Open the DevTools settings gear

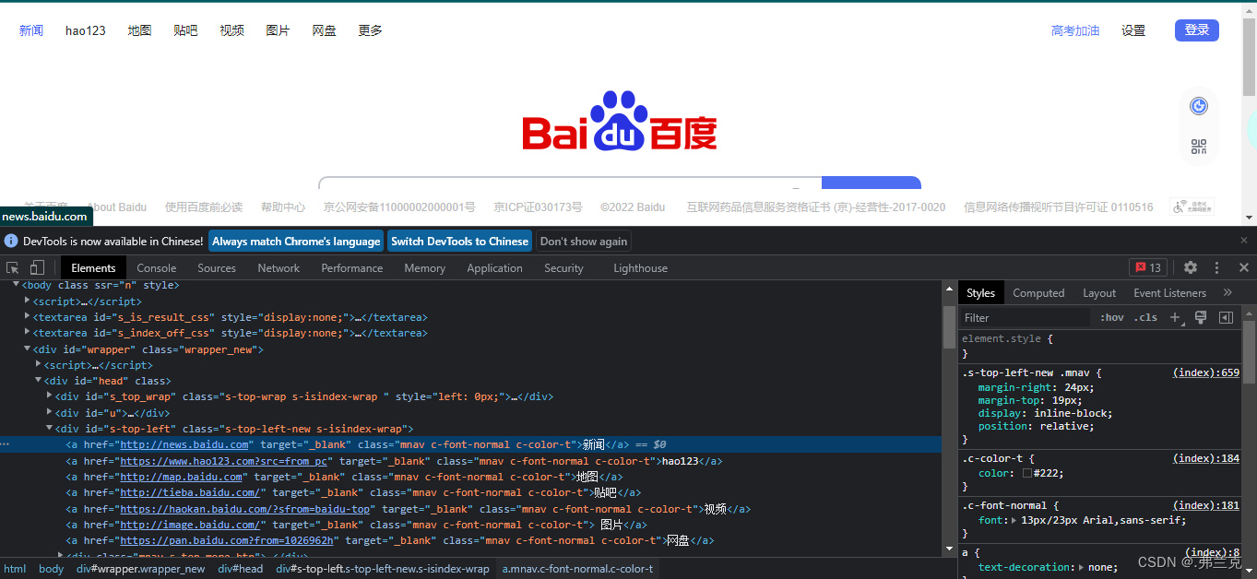1191,267
